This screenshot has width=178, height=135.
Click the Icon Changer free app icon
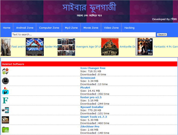5,71
